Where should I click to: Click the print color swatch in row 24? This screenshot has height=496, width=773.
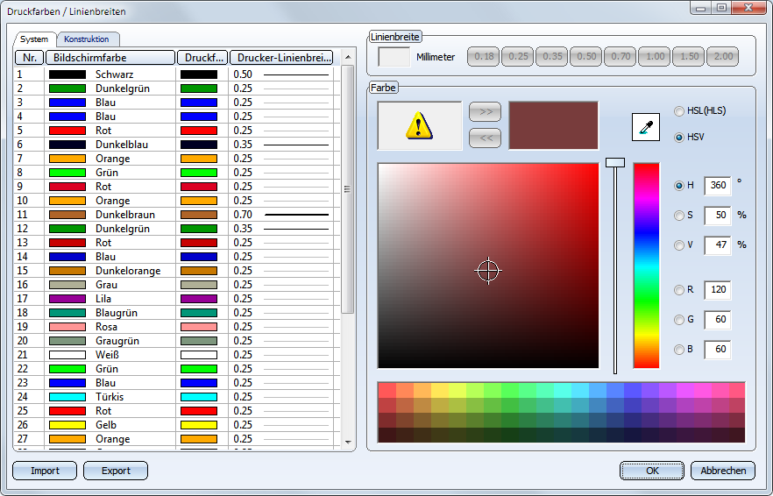(x=198, y=397)
